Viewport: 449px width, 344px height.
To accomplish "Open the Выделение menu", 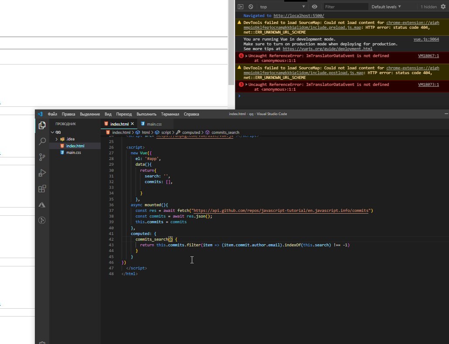I will tap(90, 114).
